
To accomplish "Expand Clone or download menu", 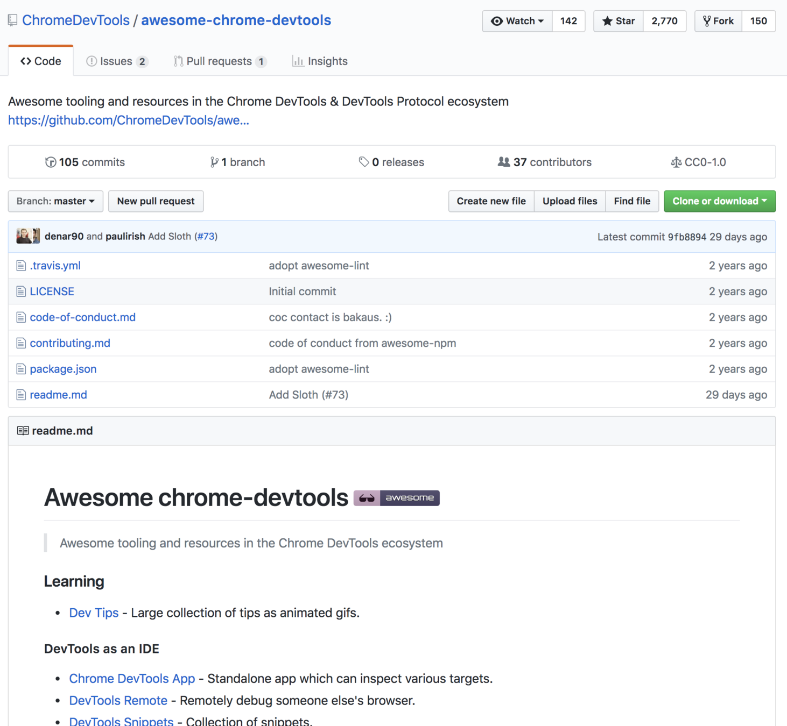I will [x=720, y=201].
